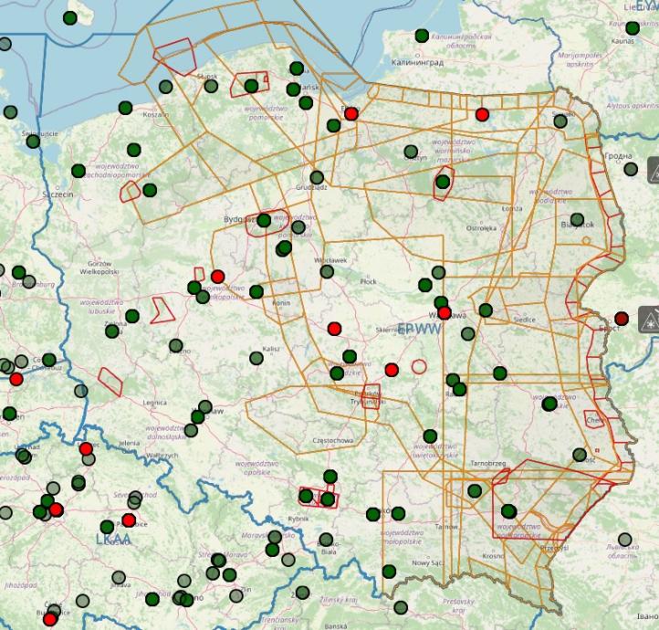Click the red zone at Piotrków Trybunalski
This screenshot has height=630, width=659.
pyautogui.click(x=371, y=396)
